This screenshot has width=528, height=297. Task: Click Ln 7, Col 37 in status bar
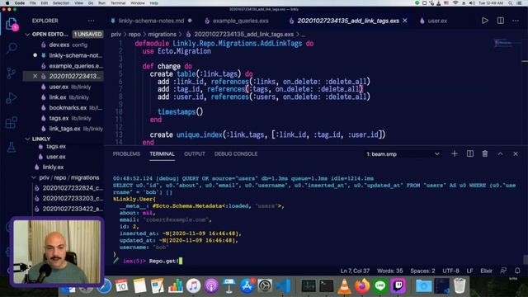click(x=355, y=271)
